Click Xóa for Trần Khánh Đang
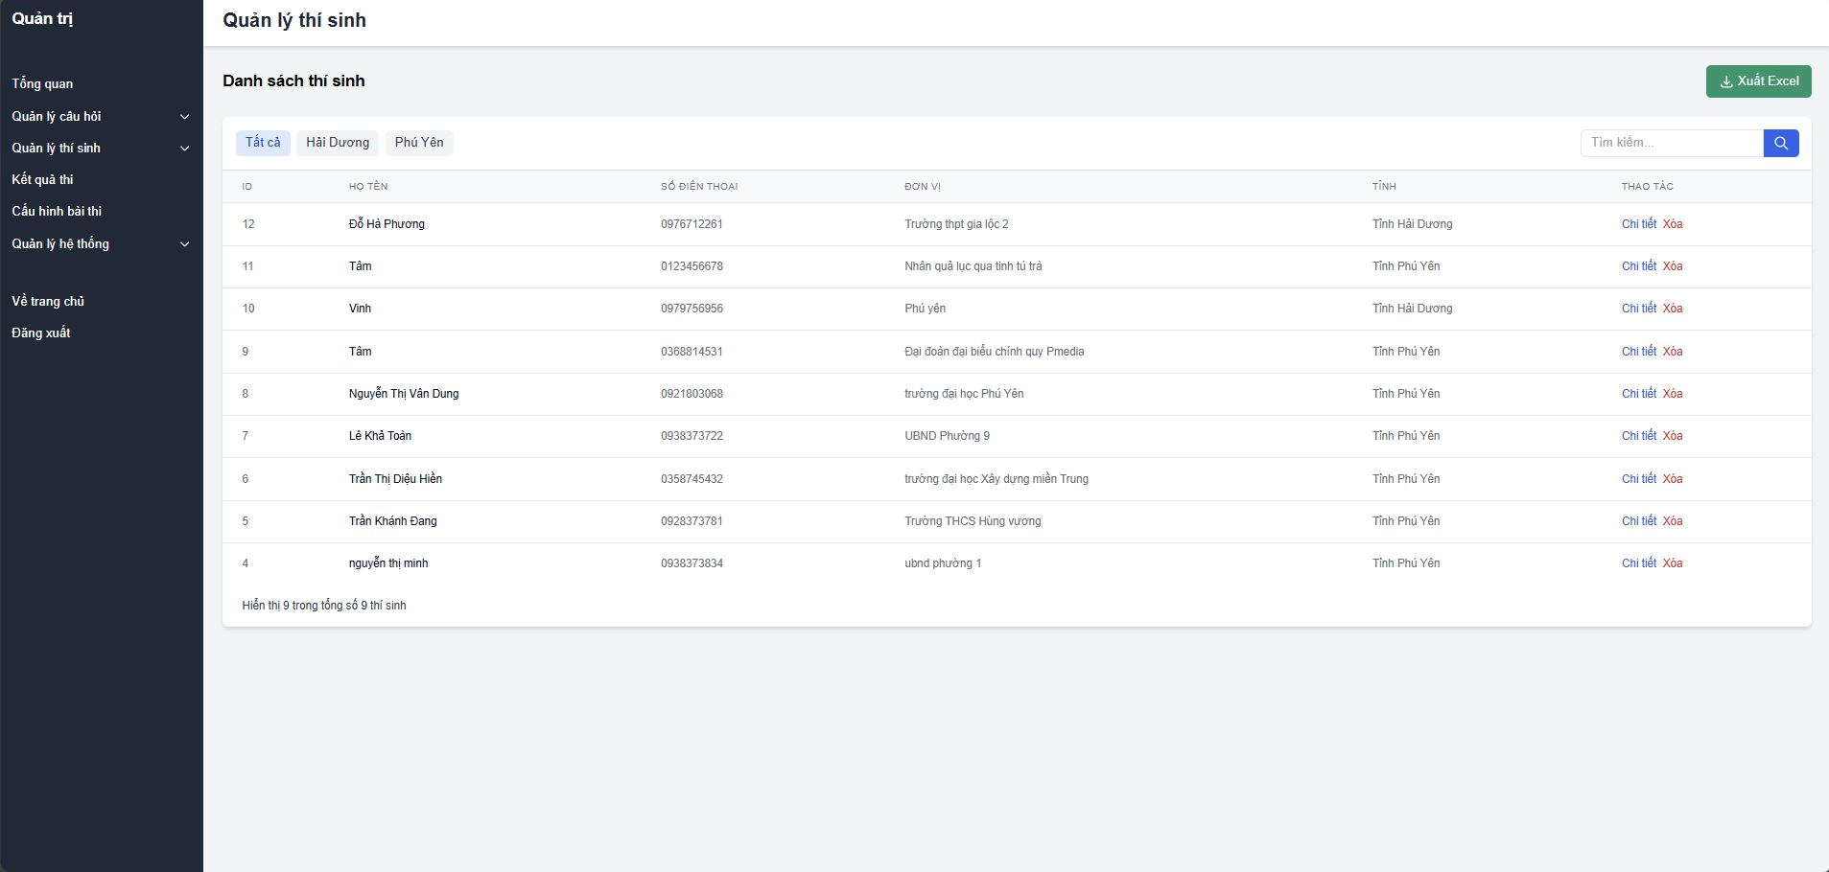 [x=1673, y=521]
